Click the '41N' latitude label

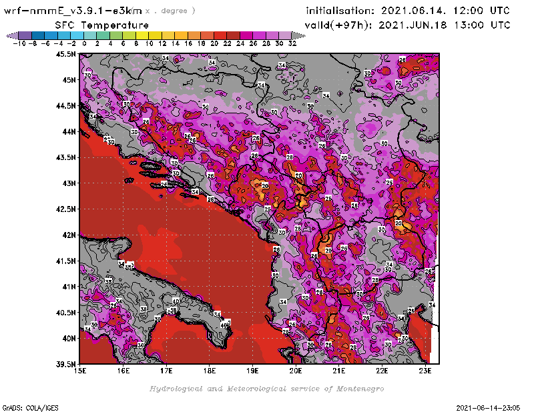(69, 287)
